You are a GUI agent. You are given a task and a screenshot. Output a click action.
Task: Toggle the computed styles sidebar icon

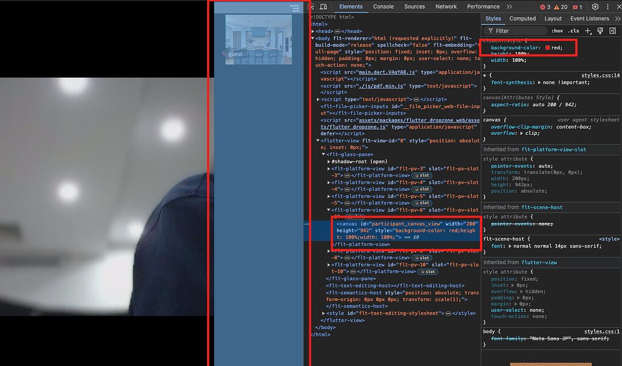tap(612, 30)
